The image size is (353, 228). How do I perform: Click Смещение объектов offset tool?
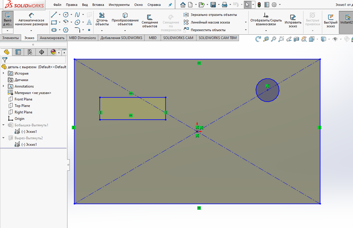click(x=150, y=21)
